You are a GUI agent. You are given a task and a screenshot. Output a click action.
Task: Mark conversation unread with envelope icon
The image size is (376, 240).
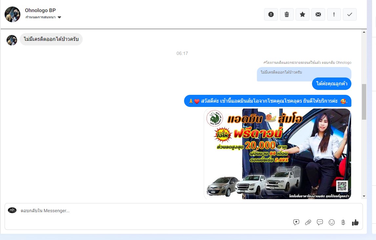point(318,14)
